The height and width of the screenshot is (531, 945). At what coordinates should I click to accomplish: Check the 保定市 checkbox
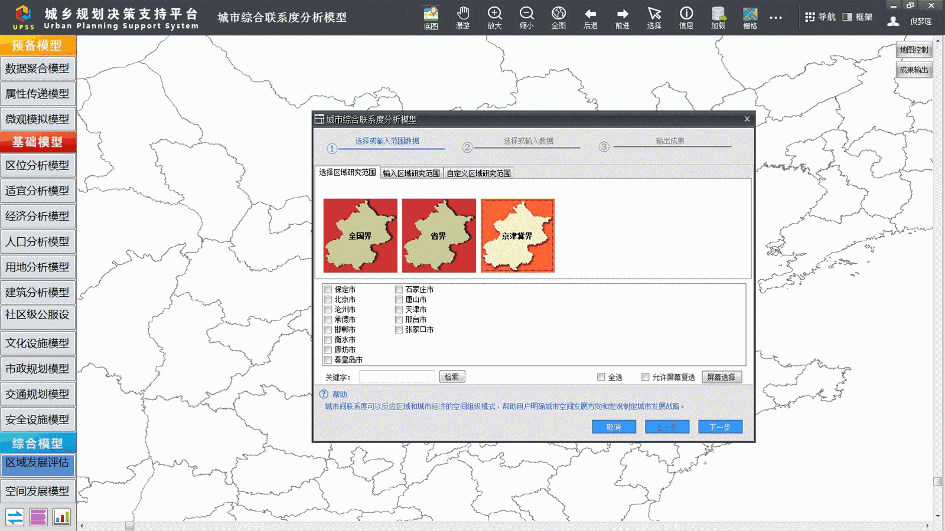(x=328, y=290)
